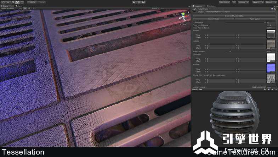Screen dimensions: 278x157
Task: Switch to the Game tab
Action: click(x=19, y=6)
